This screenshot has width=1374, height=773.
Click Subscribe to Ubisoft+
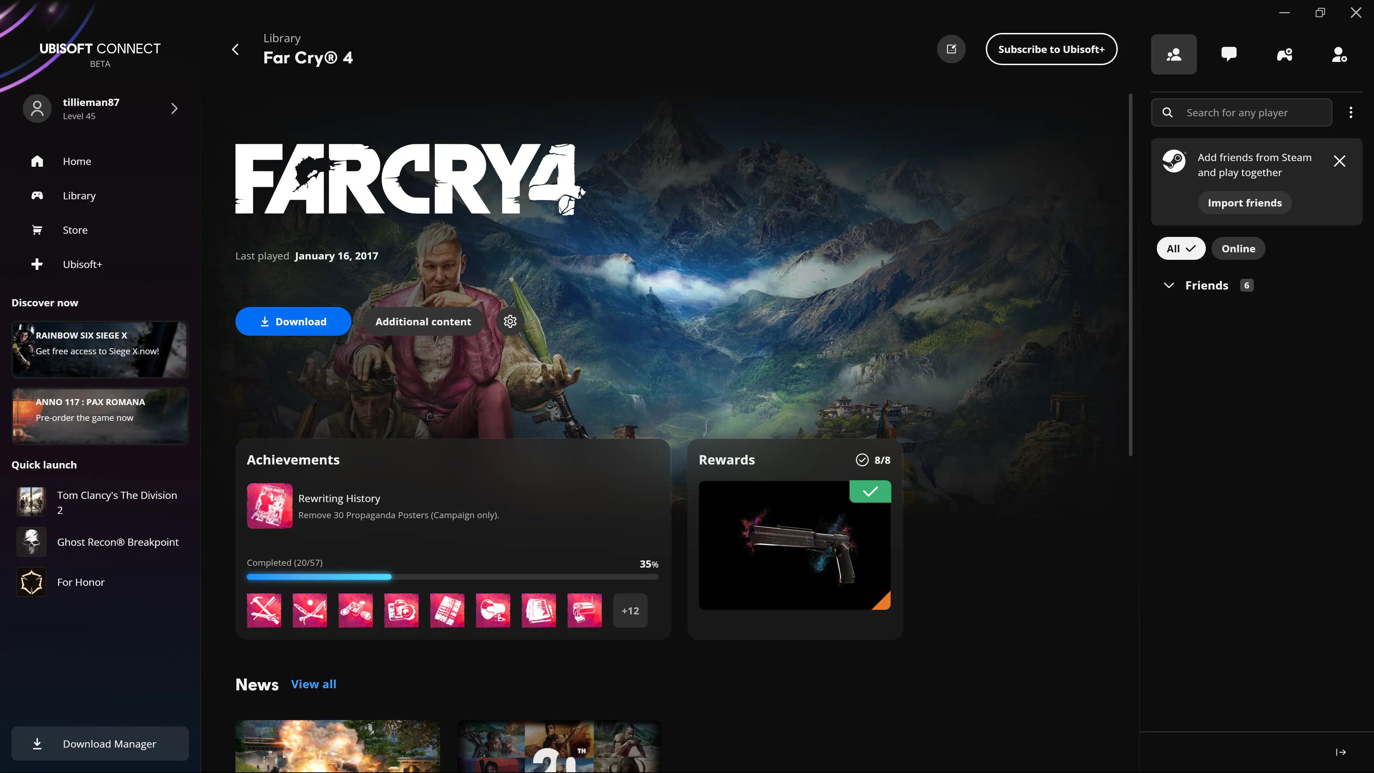1051,49
